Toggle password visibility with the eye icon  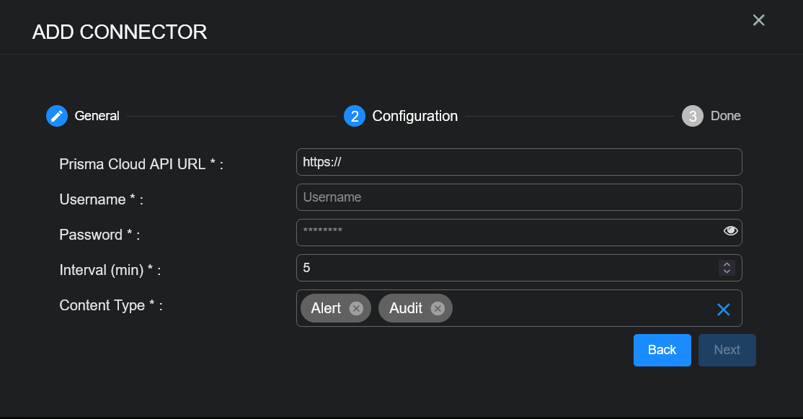(731, 231)
